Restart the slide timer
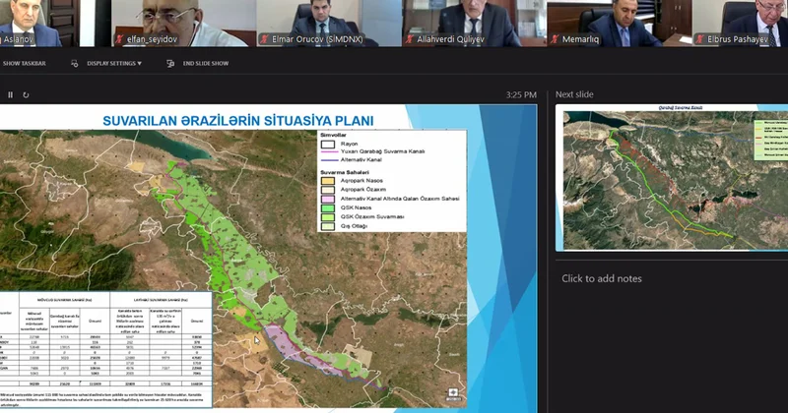 coord(26,95)
